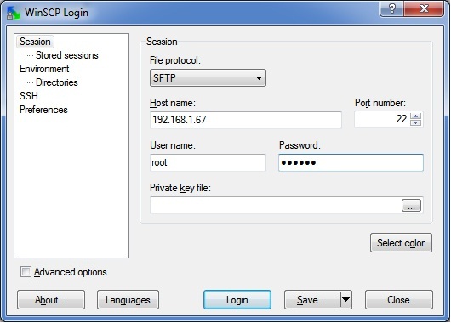The width and height of the screenshot is (451, 323).
Task: Close the WinSCP Login dialog with X
Action: [x=424, y=8]
